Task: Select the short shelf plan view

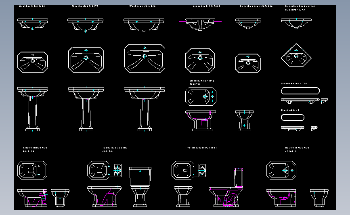Action: (x=293, y=117)
